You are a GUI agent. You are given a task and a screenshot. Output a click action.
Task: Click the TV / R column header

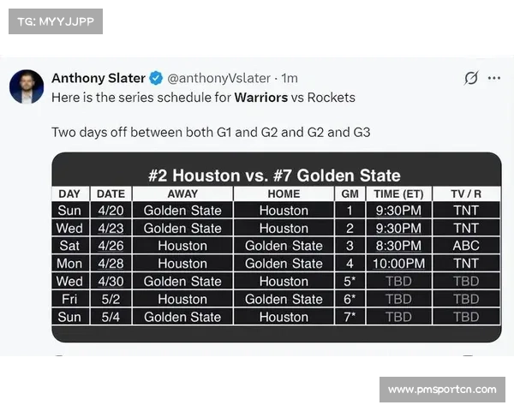(x=466, y=194)
